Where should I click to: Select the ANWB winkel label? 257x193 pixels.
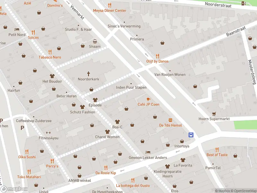pos(80,180)
